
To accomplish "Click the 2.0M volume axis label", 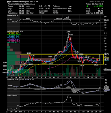I will coord(5,63).
